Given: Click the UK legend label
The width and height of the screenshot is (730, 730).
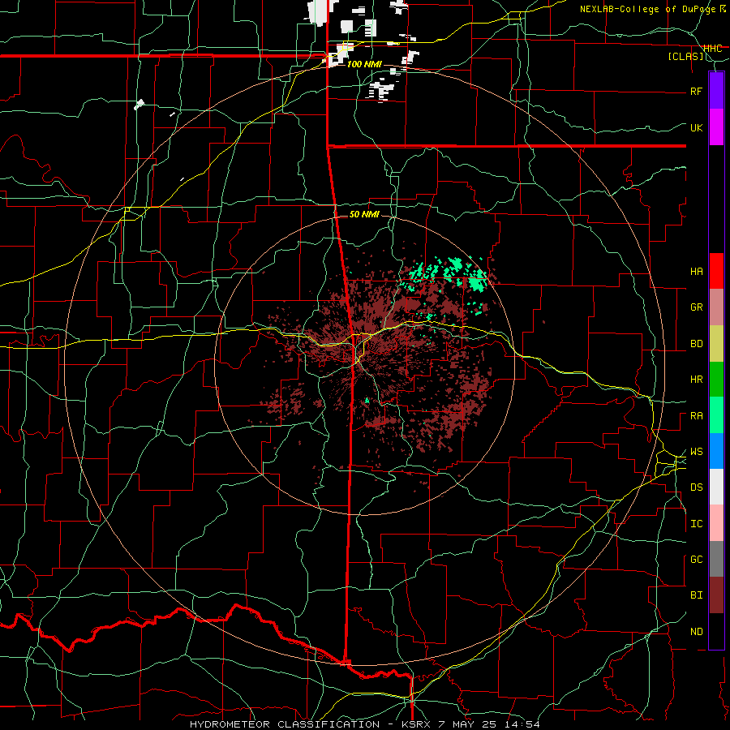Looking at the screenshot, I should [696, 127].
